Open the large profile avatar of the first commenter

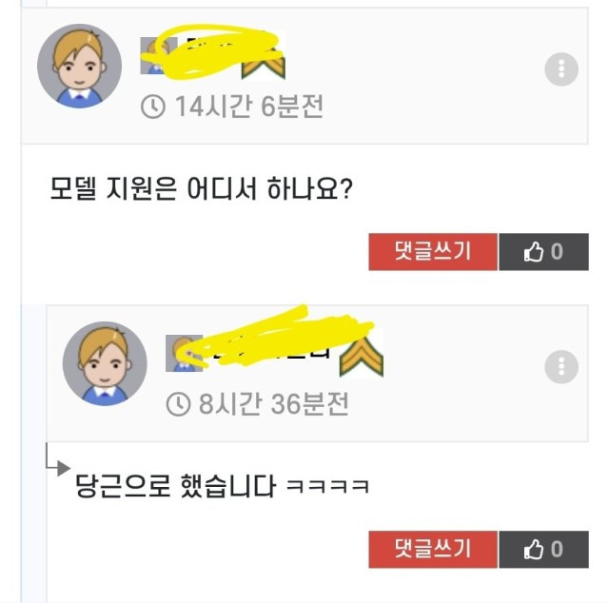pos(79,66)
